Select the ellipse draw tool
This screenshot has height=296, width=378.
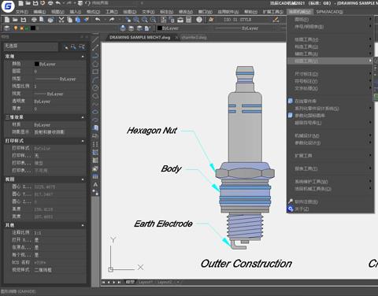(95, 112)
